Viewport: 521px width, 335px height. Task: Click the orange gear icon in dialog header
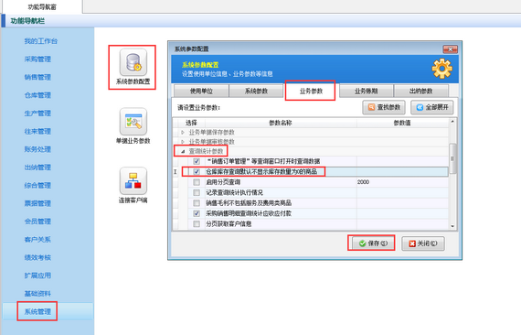click(x=441, y=69)
